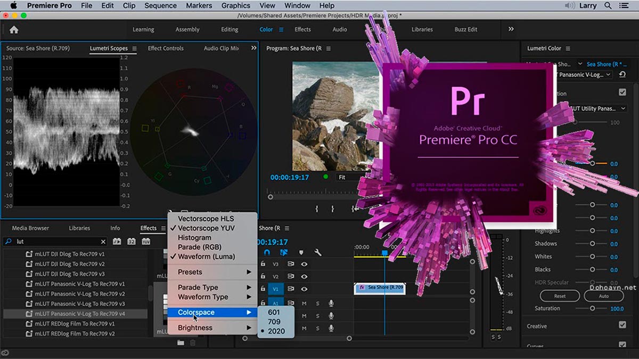Image resolution: width=639 pixels, height=359 pixels.
Task: Open the Lumetri Color panel menu icon
Action: coord(568,48)
